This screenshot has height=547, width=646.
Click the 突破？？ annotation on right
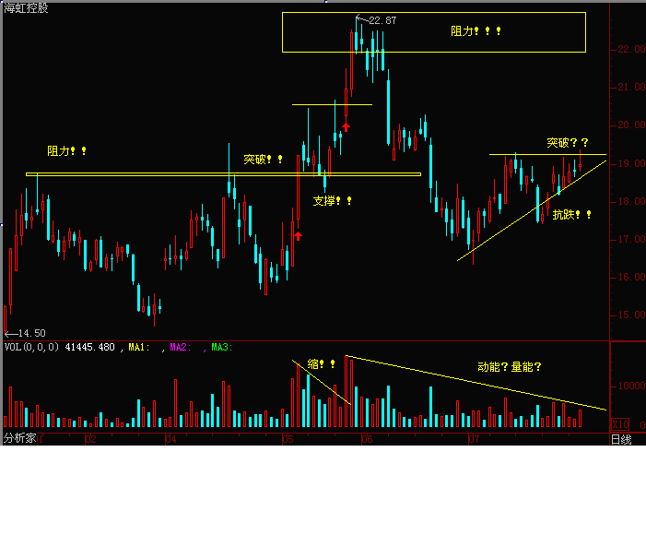[x=568, y=143]
